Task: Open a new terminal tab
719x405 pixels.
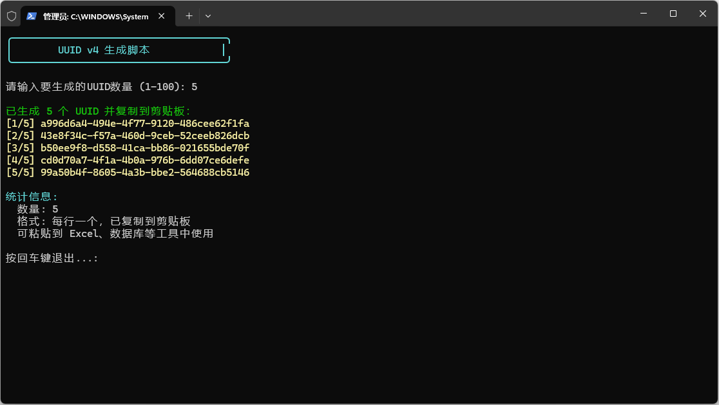Action: (189, 16)
